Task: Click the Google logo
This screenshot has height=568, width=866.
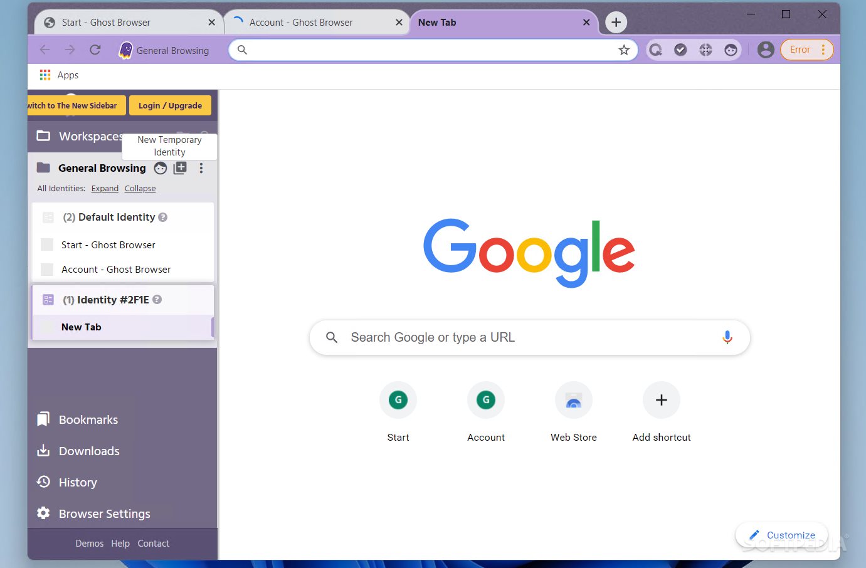Action: (529, 252)
